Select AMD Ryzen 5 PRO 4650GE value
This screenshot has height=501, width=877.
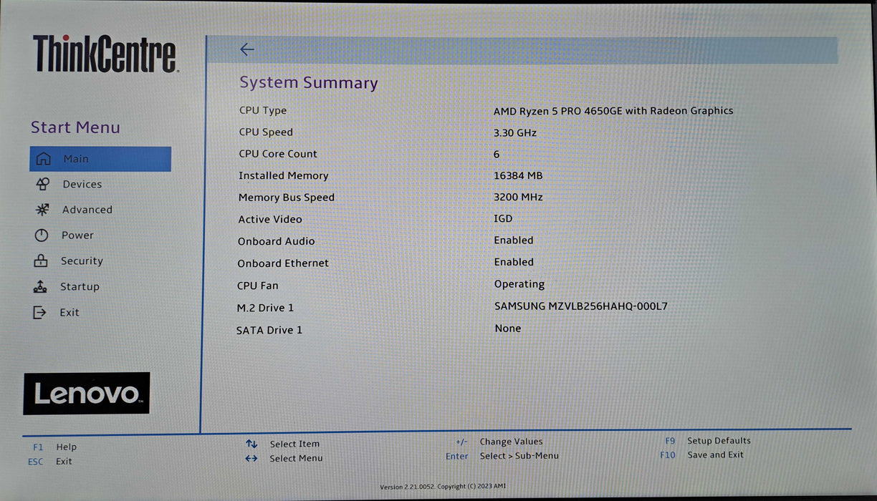point(613,111)
